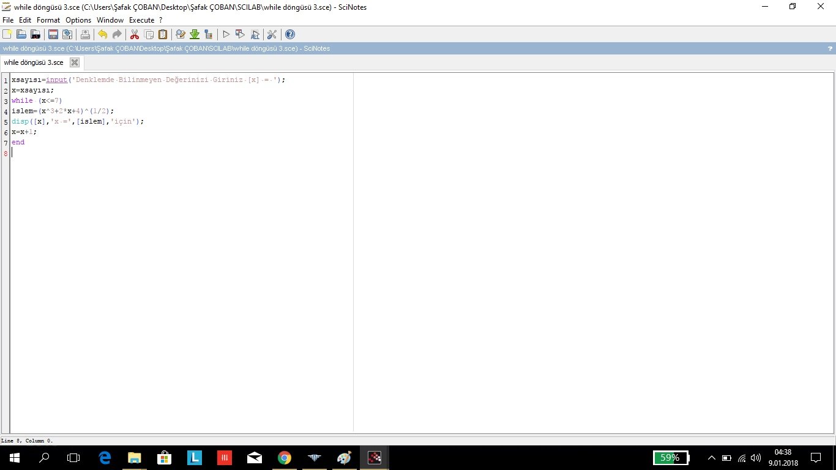Open the red app icon on the taskbar

click(x=225, y=458)
